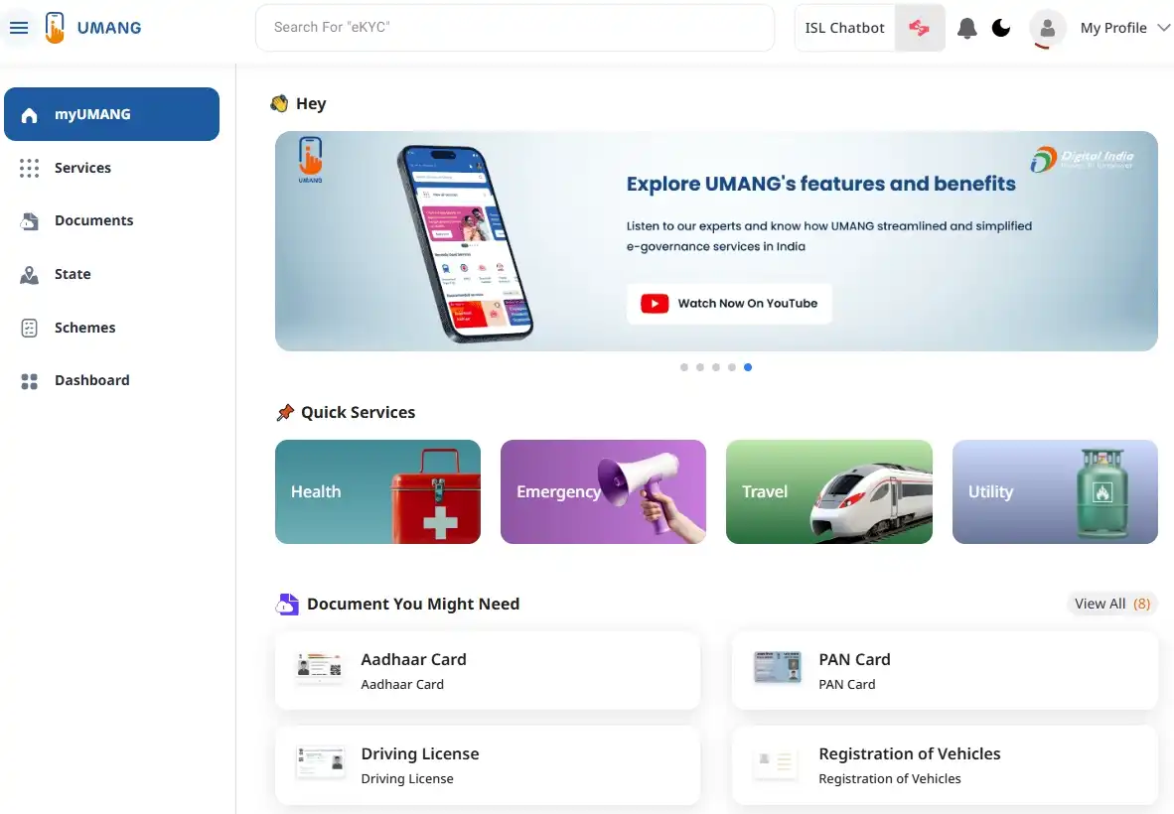Screen dimensions: 1174x814
Task: Click the red YouTube play icon
Action: coord(655,304)
